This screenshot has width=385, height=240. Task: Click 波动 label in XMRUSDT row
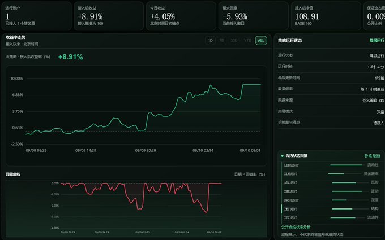(x=375, y=191)
